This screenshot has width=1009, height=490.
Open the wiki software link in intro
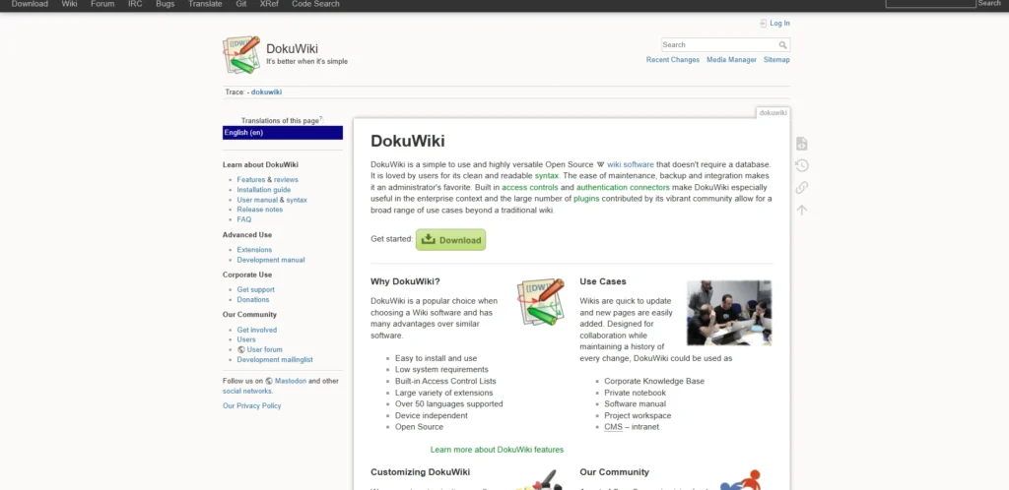[x=630, y=165]
